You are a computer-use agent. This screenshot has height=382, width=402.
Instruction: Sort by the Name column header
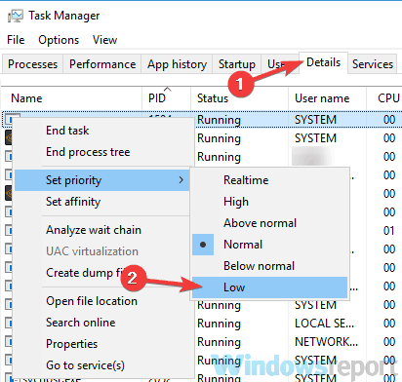coord(71,98)
